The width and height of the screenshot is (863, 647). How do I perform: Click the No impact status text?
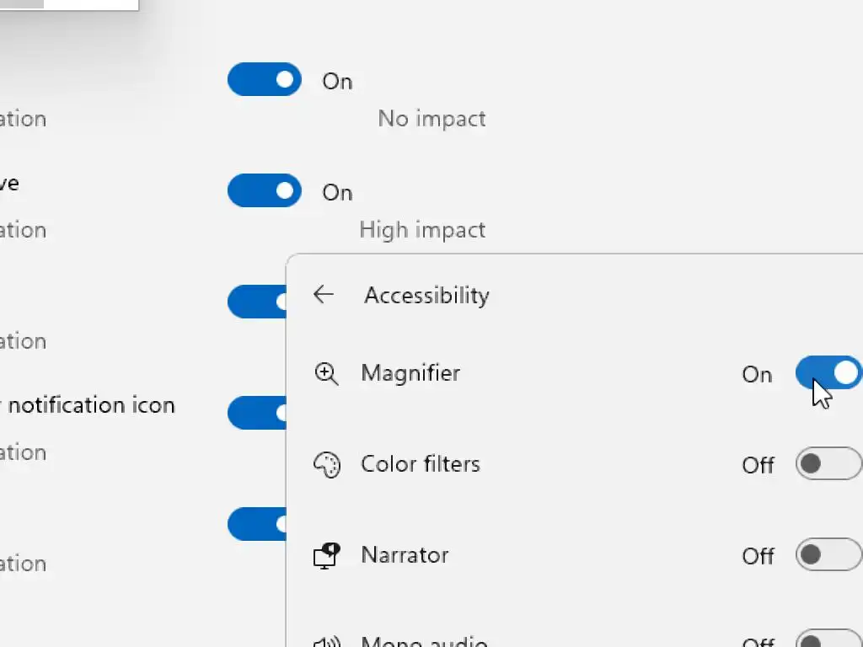pyautogui.click(x=431, y=119)
